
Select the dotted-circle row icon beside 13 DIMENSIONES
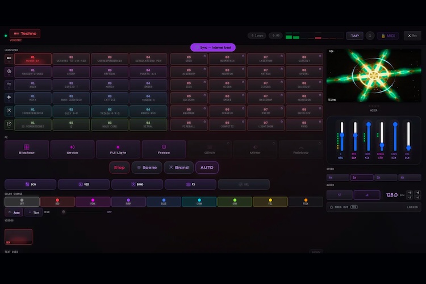pos(9,124)
